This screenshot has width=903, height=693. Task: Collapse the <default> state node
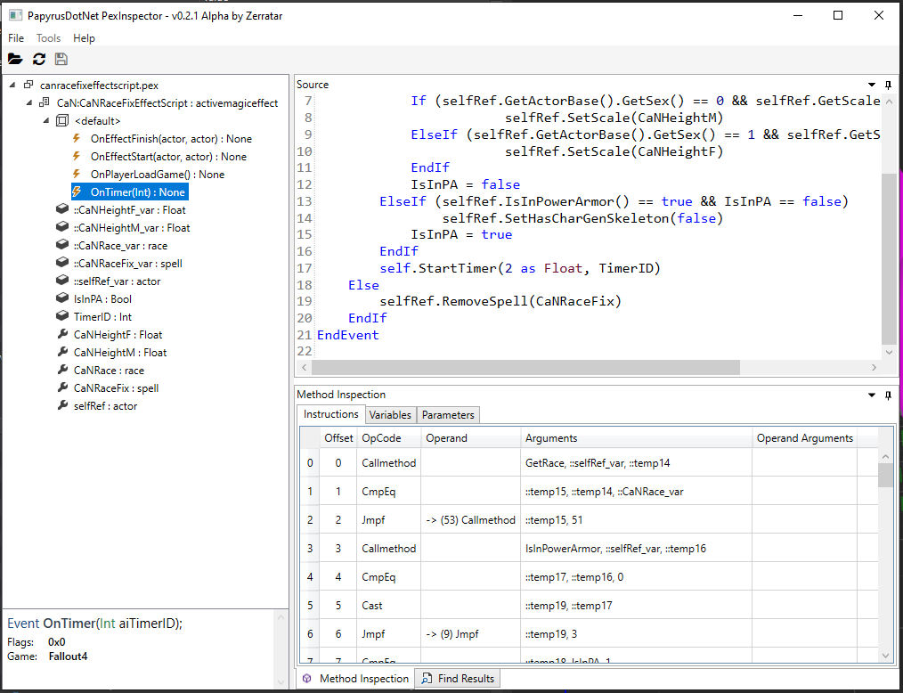[x=47, y=121]
